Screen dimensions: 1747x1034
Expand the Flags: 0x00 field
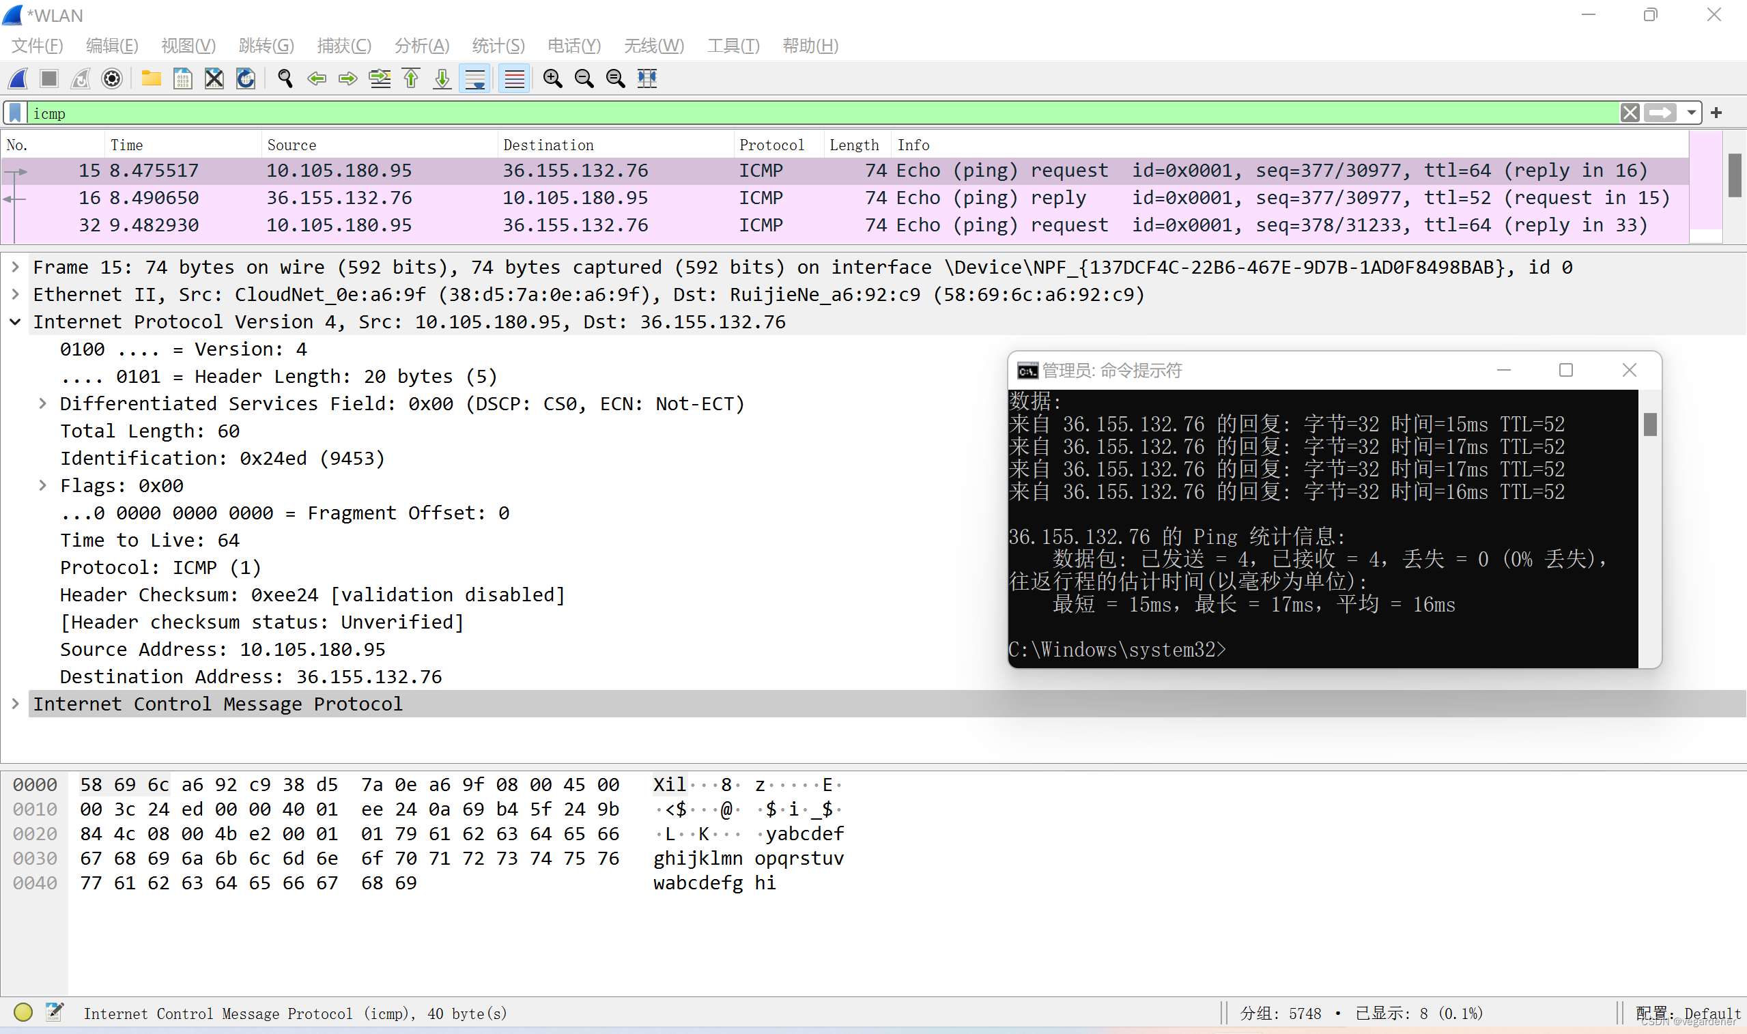pyautogui.click(x=42, y=486)
